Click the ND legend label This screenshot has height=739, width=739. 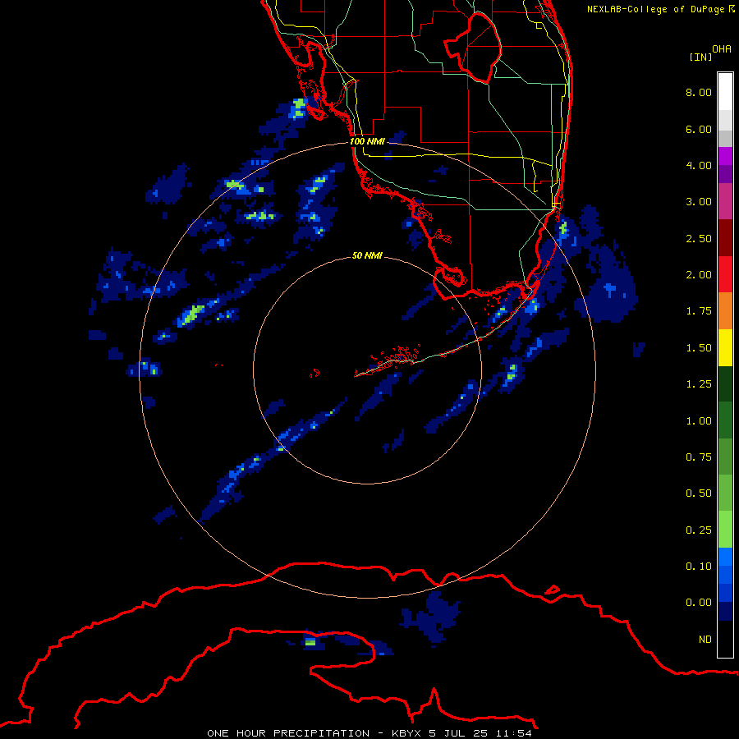coord(705,640)
